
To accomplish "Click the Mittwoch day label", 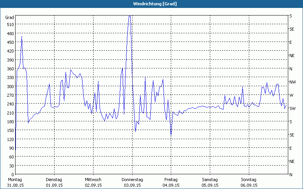I will [93, 180].
